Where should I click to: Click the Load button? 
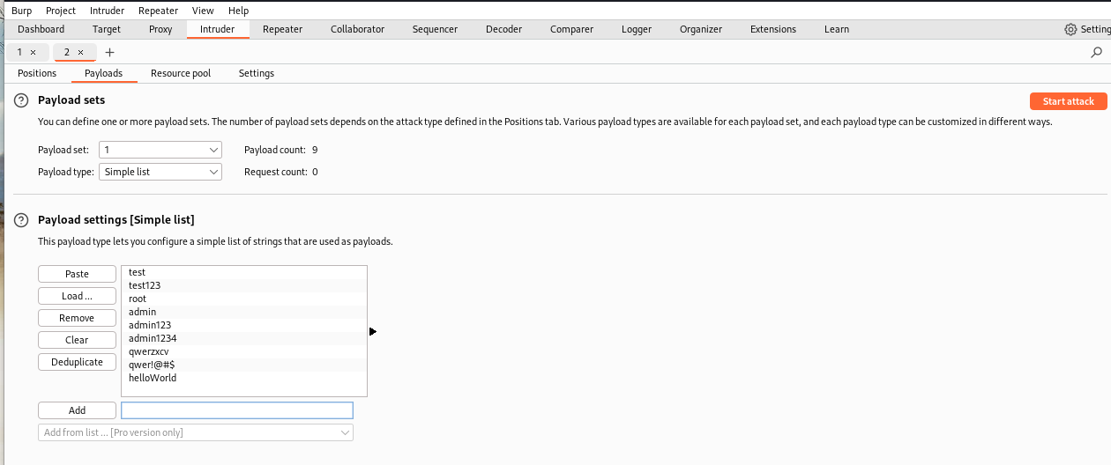point(78,296)
